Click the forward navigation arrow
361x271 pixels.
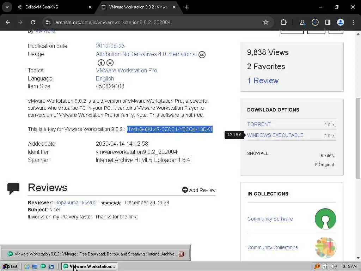point(20,22)
